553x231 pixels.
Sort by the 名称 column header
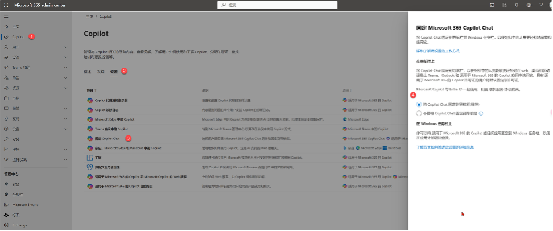coord(91,90)
